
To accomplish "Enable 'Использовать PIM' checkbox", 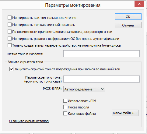I will [65, 101].
